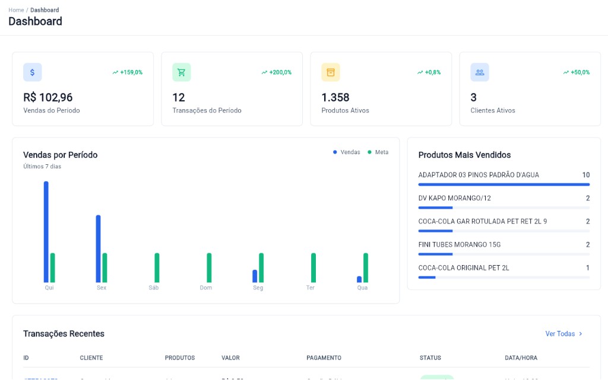Click the Dashboard breadcrumb item
This screenshot has height=389, width=608.
pos(45,9)
